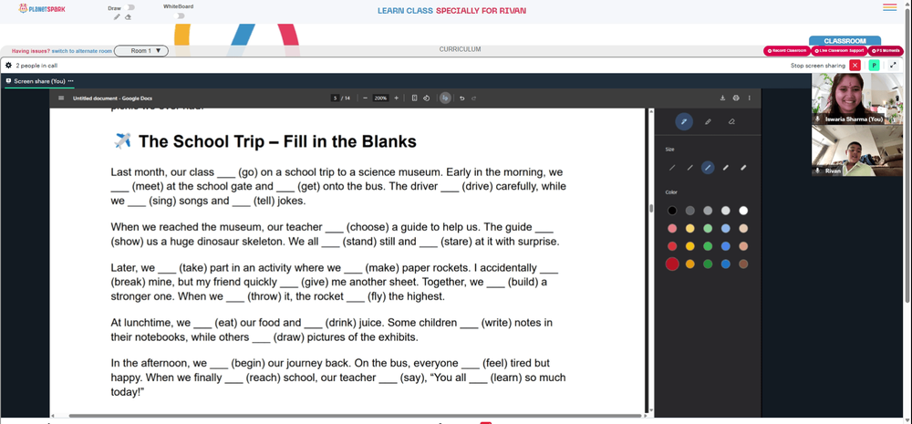Pick the selected dark red color swatch
Viewport: 912px width, 424px height.
672,264
